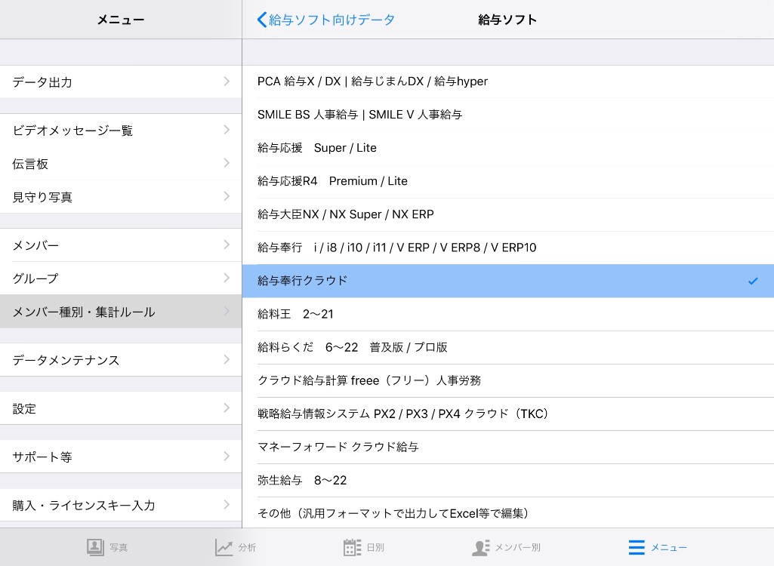The width and height of the screenshot is (774, 566).
Task: Switch to 分析 tab label
Action: pos(247,548)
